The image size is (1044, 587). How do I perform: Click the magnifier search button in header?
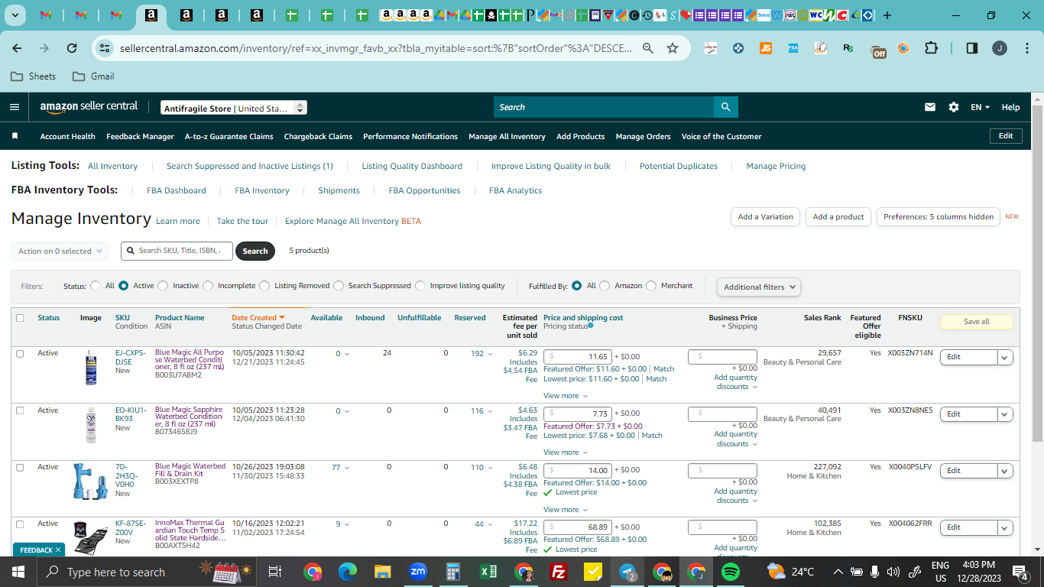coord(725,107)
